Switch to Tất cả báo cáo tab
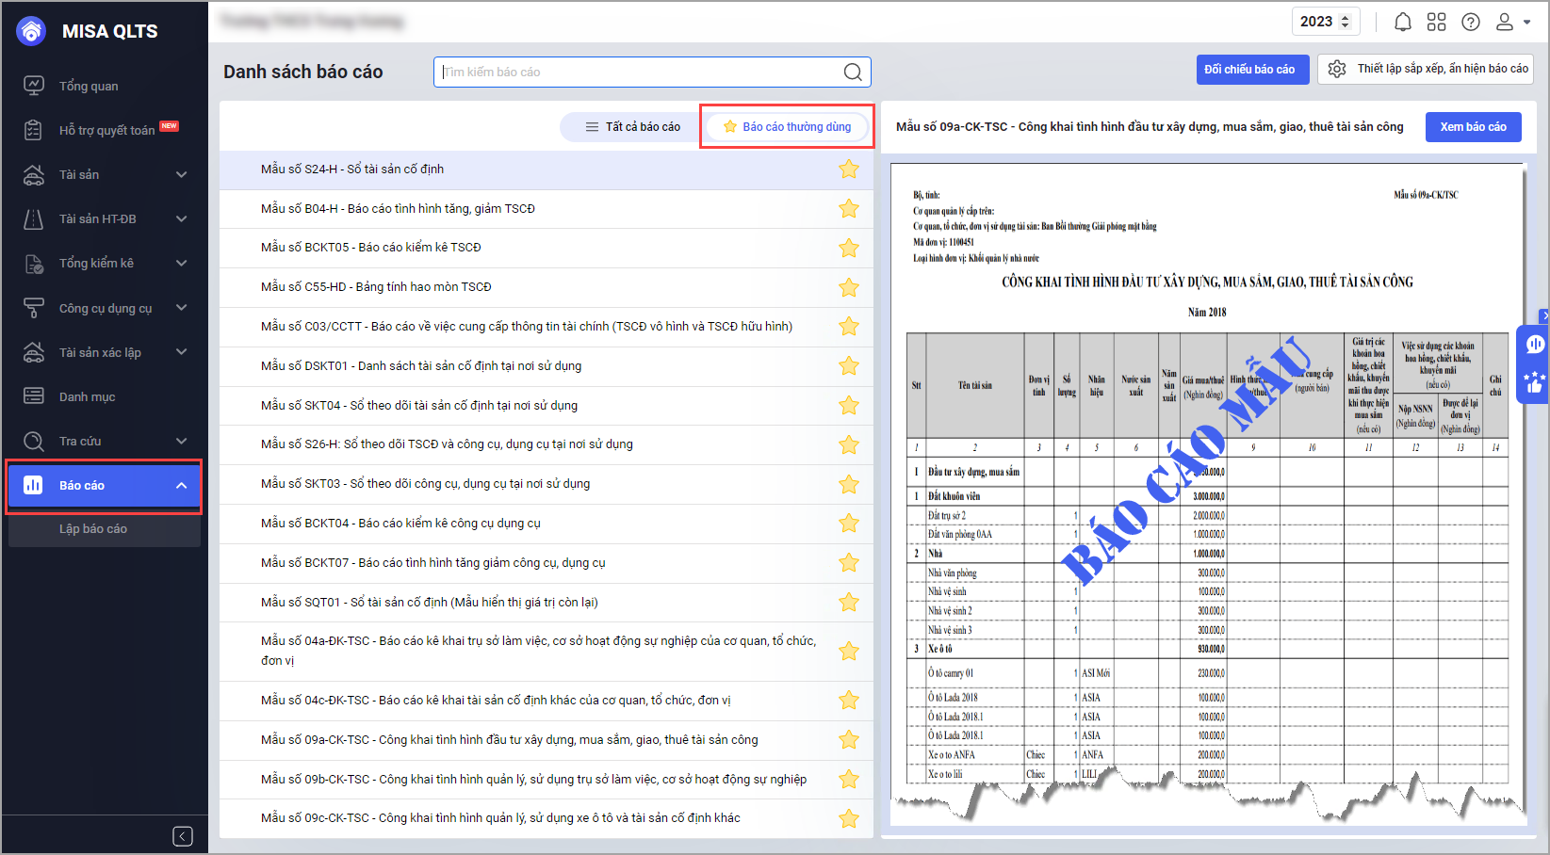 [x=632, y=127]
